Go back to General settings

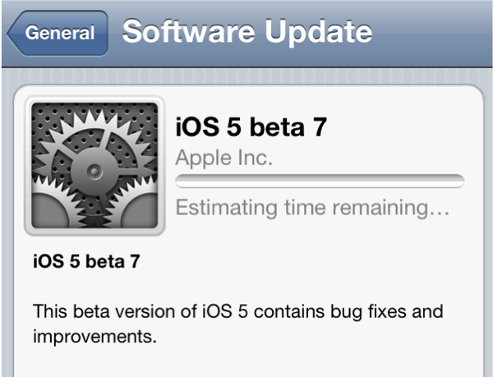click(x=58, y=33)
